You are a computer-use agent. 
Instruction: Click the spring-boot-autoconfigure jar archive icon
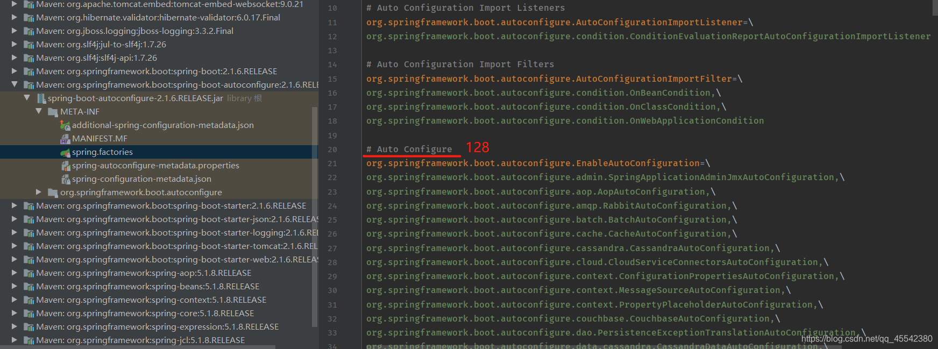coord(41,98)
